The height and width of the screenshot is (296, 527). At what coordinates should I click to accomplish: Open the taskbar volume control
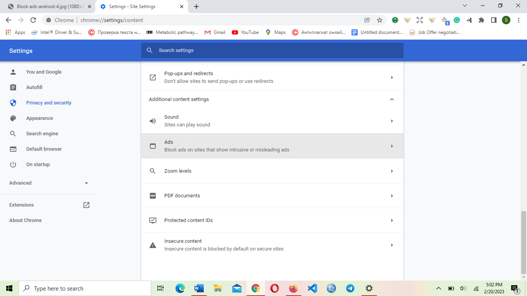point(463,288)
